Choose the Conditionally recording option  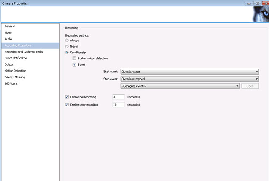[x=66, y=52]
